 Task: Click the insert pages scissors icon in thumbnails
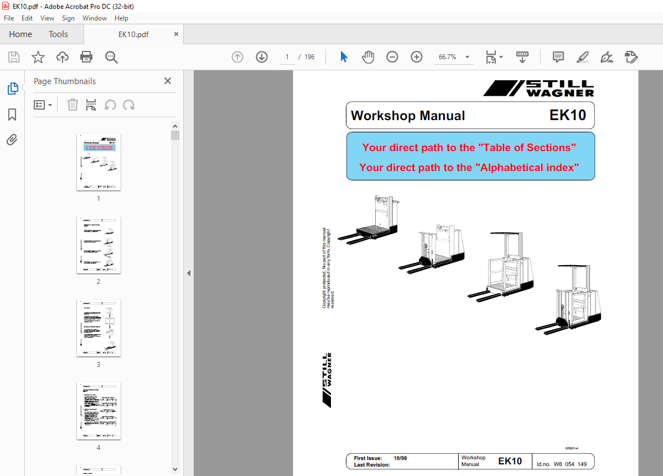coord(91,105)
